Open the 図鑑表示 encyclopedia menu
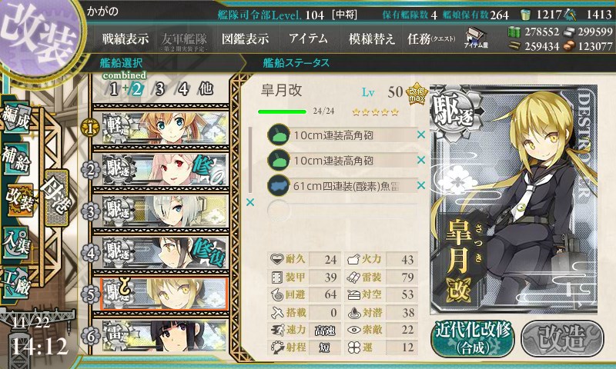Screen dimensions: 616x369 click(x=245, y=38)
